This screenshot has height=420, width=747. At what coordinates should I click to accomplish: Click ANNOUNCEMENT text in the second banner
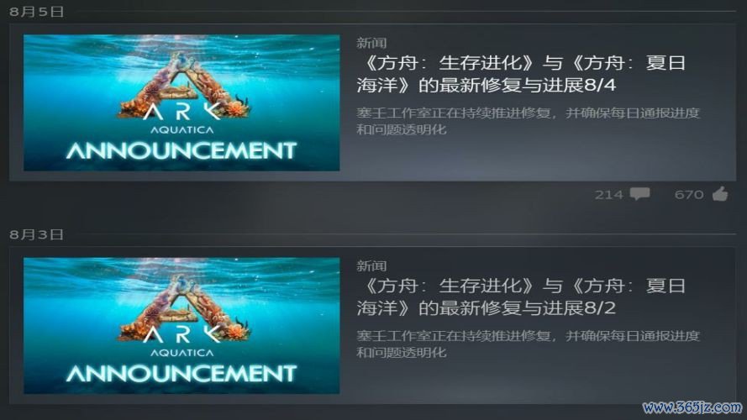(x=181, y=374)
